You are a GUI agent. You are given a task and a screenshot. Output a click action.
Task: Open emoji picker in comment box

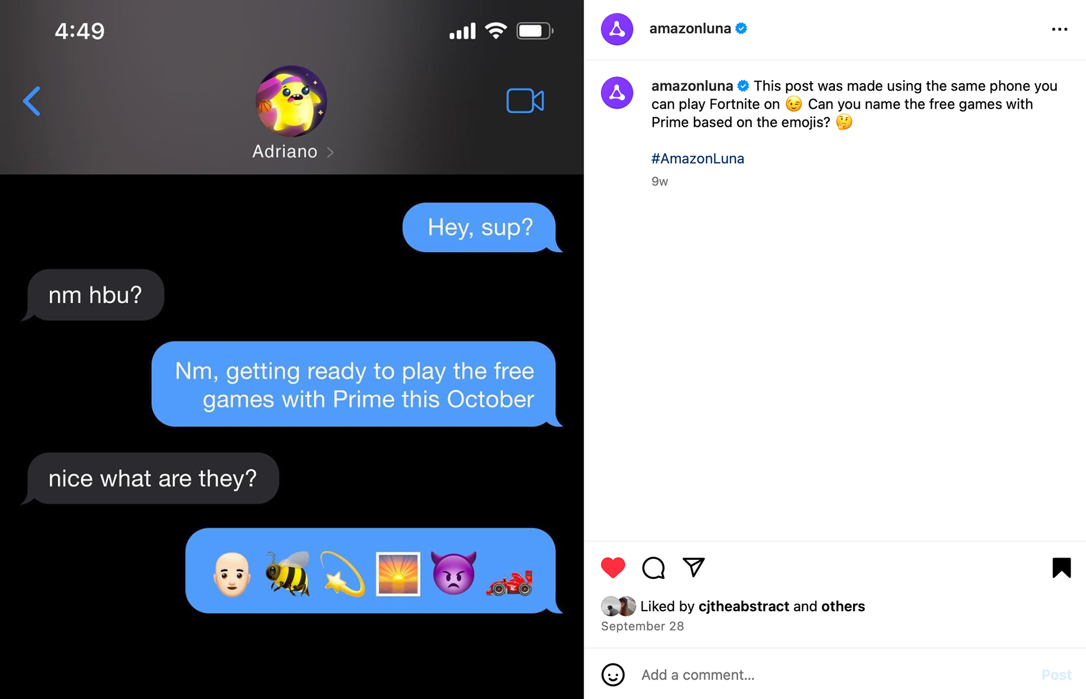pyautogui.click(x=613, y=675)
